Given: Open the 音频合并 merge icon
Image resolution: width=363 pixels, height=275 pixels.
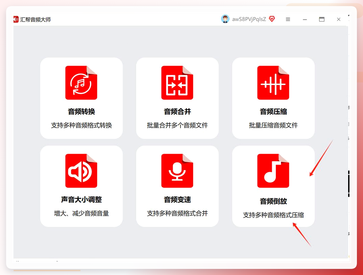Looking at the screenshot, I should click(x=177, y=83).
